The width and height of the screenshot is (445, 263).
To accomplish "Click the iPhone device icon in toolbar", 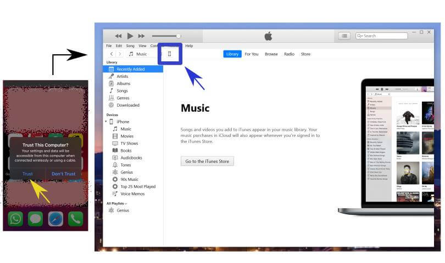I will (169, 54).
